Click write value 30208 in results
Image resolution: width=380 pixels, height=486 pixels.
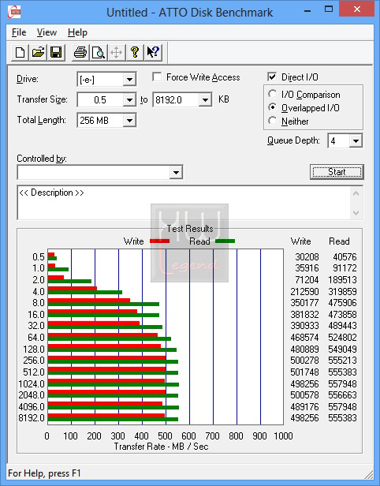(x=307, y=257)
